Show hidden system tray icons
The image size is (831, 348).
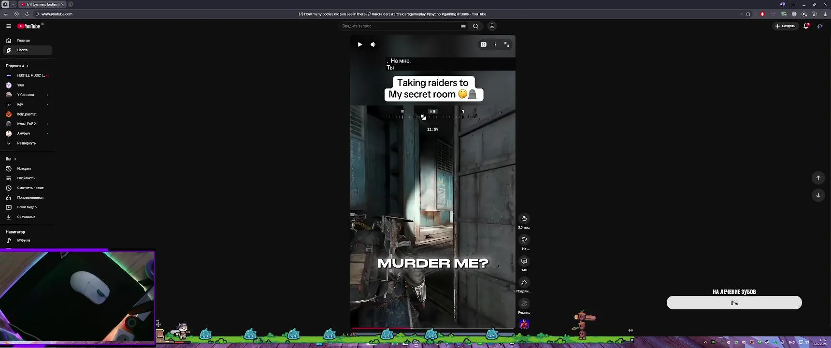705,342
